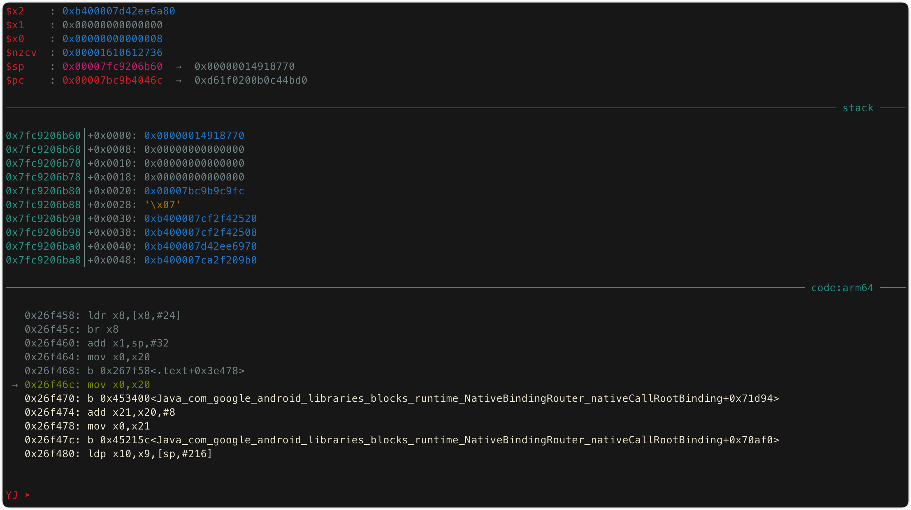Click instruction add x21,x20,#8

coord(131,413)
